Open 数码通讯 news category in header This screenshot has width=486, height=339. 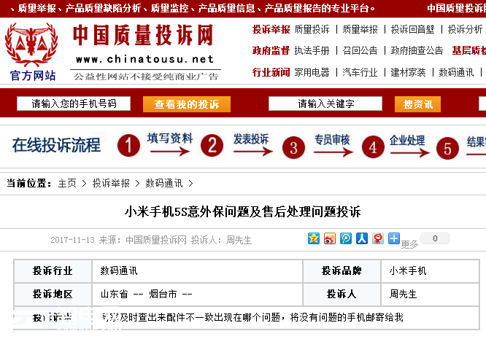[x=456, y=72]
